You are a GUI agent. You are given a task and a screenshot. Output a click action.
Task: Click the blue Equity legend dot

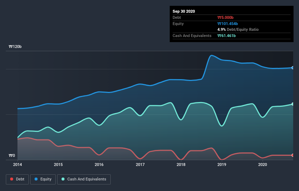[36, 179]
